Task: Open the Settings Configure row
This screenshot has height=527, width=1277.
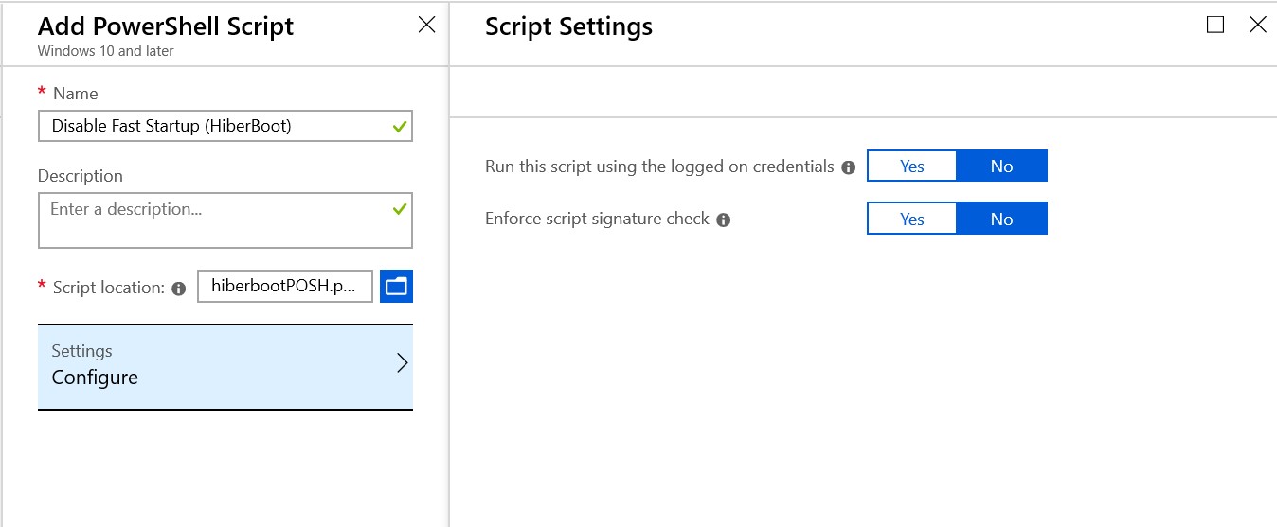Action: pos(225,367)
